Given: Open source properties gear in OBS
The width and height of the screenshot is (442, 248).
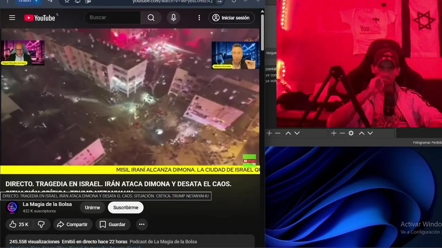Looking at the screenshot, I should click(351, 133).
